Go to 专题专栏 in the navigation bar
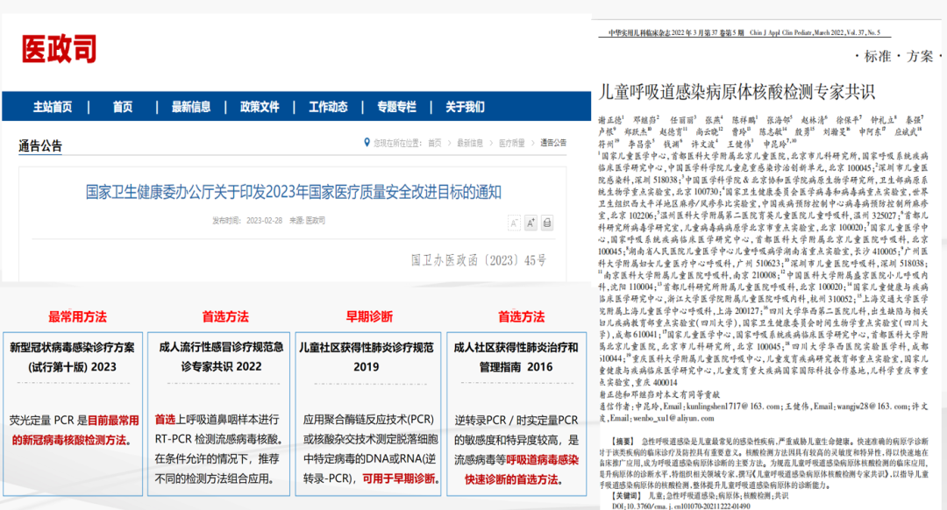The height and width of the screenshot is (510, 947). coord(396,107)
